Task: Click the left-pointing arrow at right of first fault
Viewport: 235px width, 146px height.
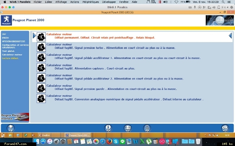Action: pyautogui.click(x=230, y=36)
